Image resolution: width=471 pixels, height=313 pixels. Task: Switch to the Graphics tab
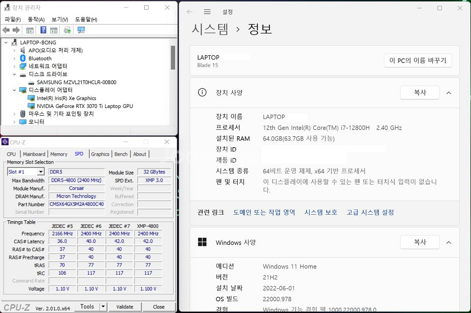point(100,154)
